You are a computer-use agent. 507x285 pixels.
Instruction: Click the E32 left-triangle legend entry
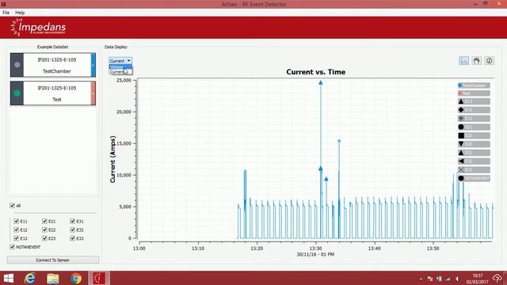click(474, 161)
